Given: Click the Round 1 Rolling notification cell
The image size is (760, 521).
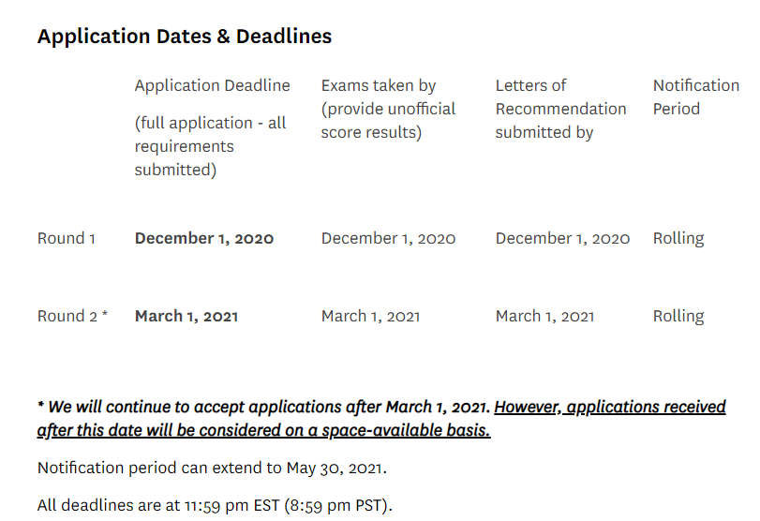Looking at the screenshot, I should tap(678, 238).
